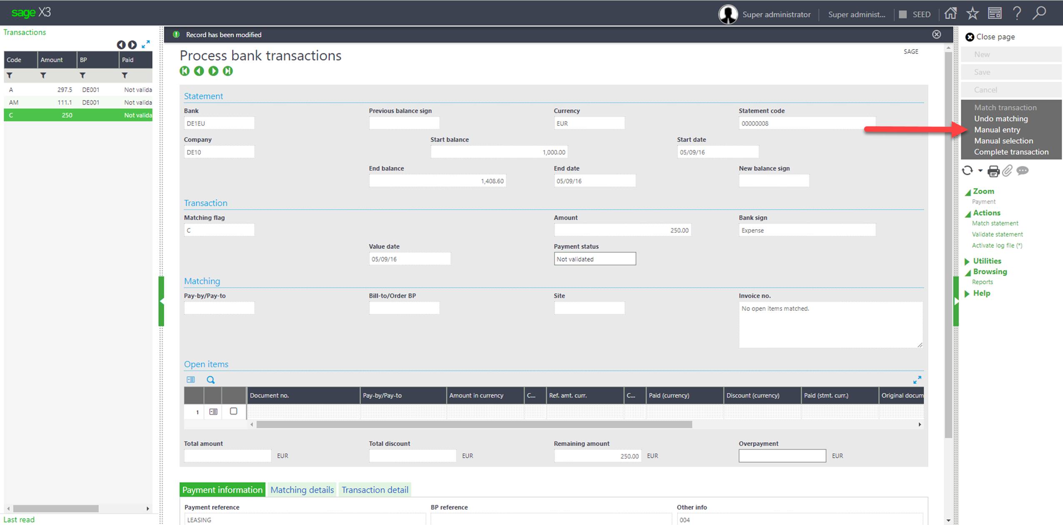
Task: Open the refresh dropdown arrow
Action: click(980, 170)
